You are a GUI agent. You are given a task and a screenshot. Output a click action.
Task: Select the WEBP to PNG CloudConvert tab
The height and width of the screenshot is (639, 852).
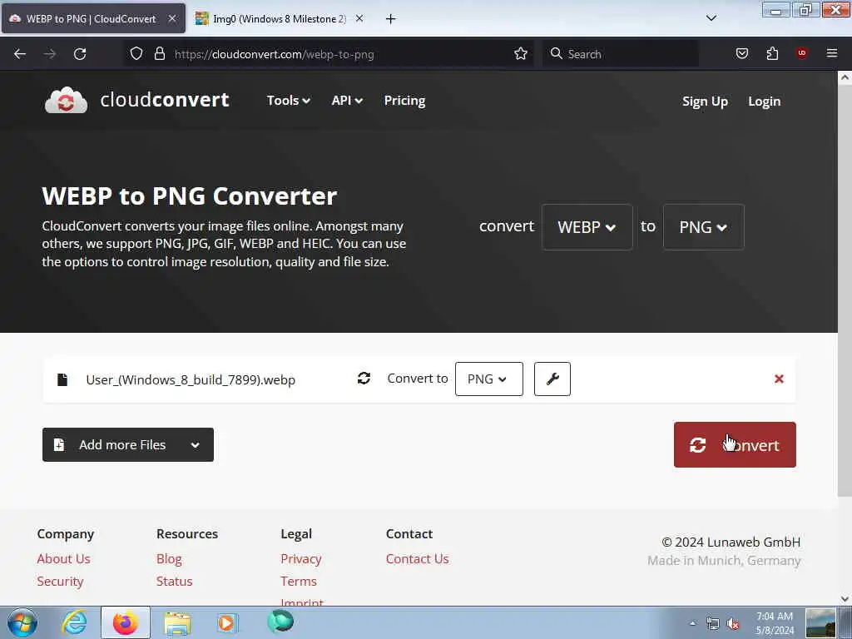[93, 18]
